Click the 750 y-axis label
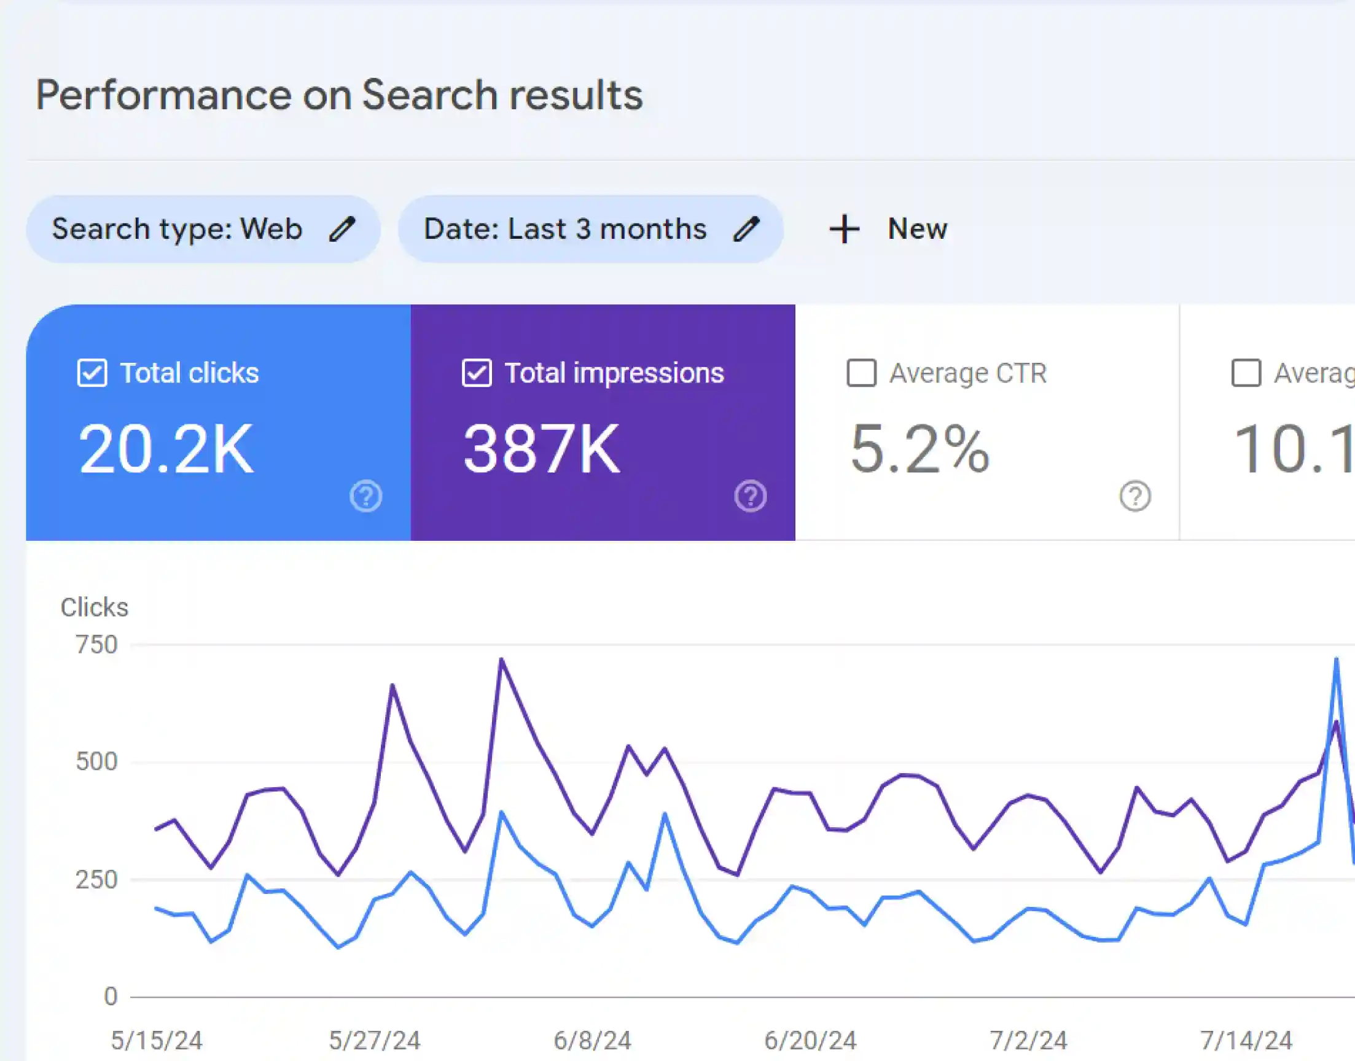1355x1061 pixels. pyautogui.click(x=96, y=645)
